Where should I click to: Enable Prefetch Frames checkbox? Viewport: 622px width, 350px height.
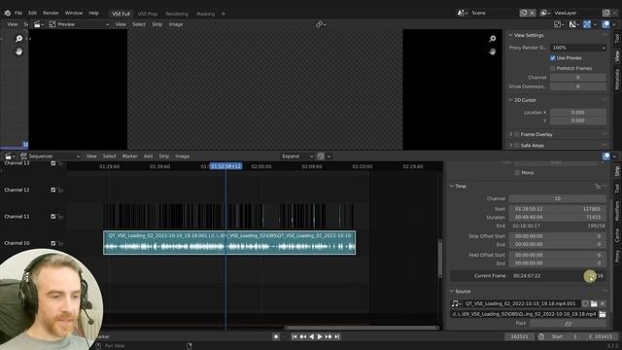tap(553, 68)
